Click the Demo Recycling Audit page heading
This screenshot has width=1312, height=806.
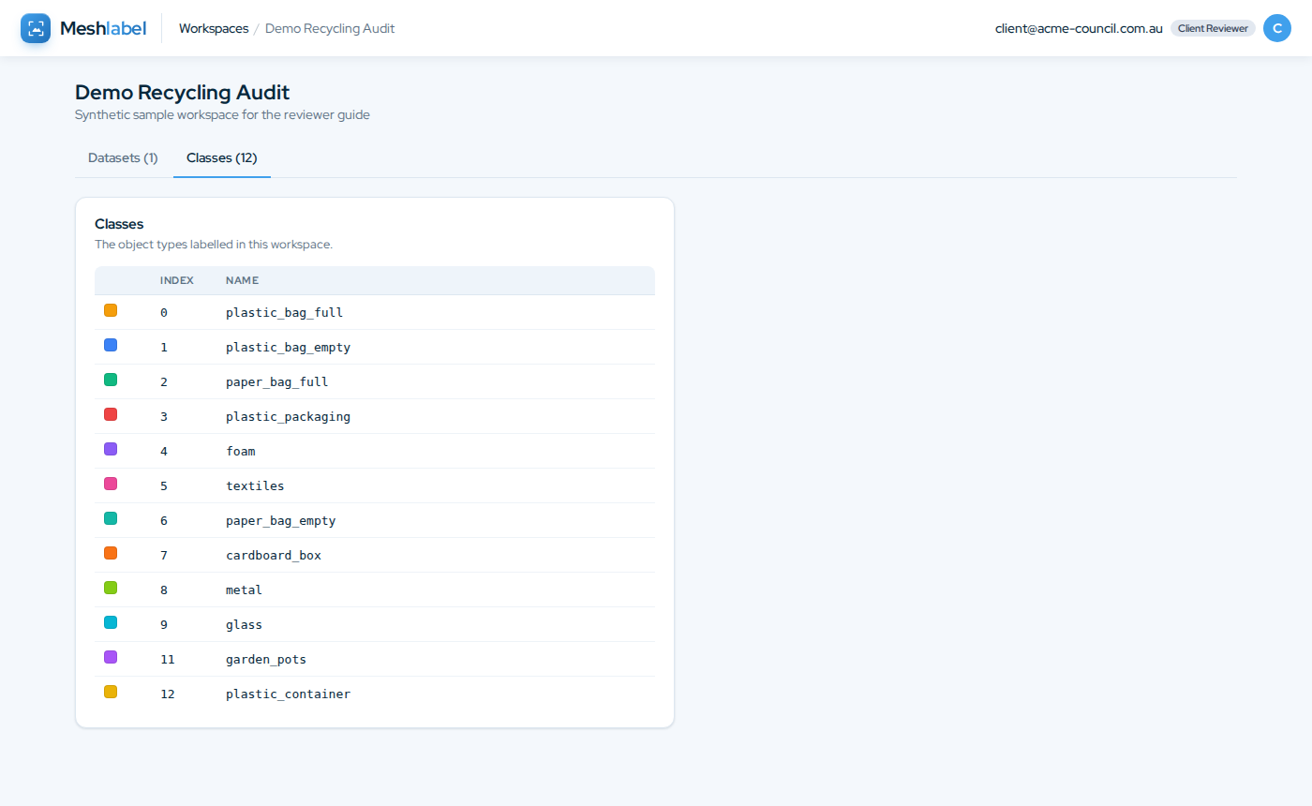(x=183, y=92)
